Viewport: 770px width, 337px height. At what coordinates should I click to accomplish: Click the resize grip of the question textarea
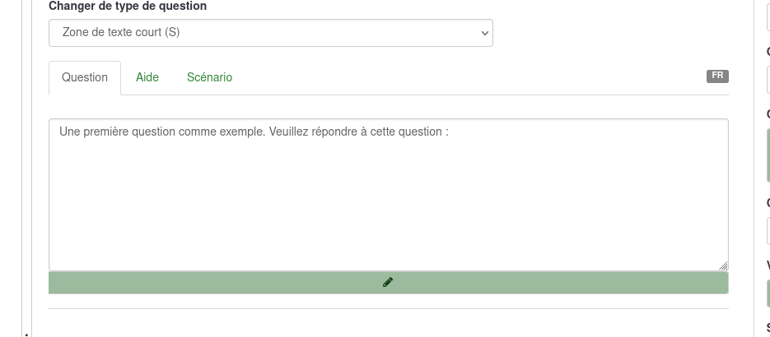point(722,265)
